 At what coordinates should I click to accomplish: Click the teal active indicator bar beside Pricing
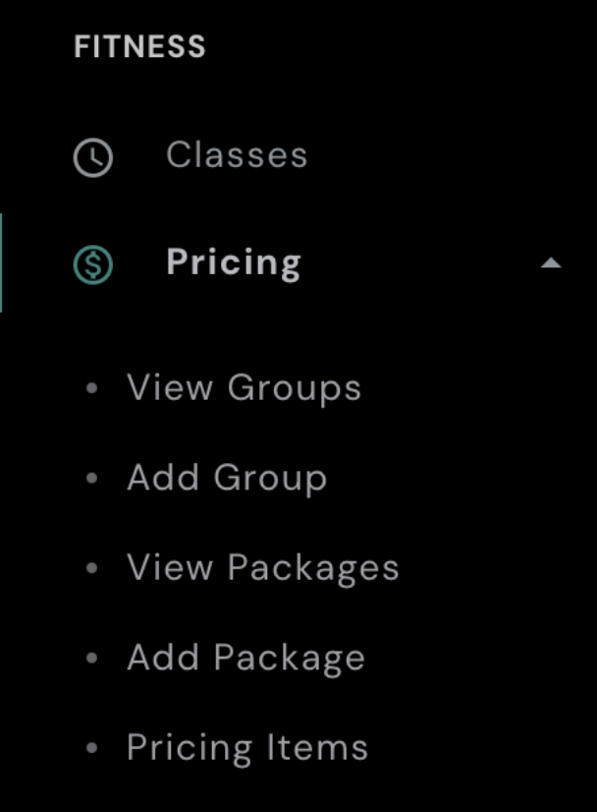click(x=2, y=263)
